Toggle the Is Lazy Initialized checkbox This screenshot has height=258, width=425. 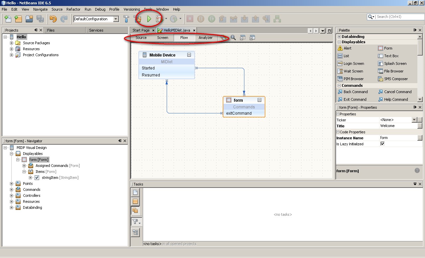tap(382, 144)
